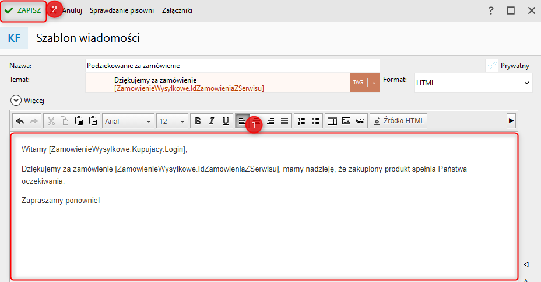Image resolution: width=541 pixels, height=282 pixels.
Task: Click the side panel collapse triangle
Action: (x=526, y=264)
